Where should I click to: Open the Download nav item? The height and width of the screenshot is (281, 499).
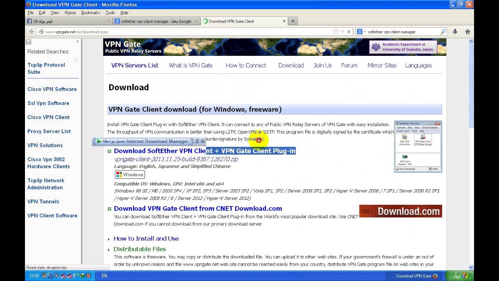click(x=291, y=66)
